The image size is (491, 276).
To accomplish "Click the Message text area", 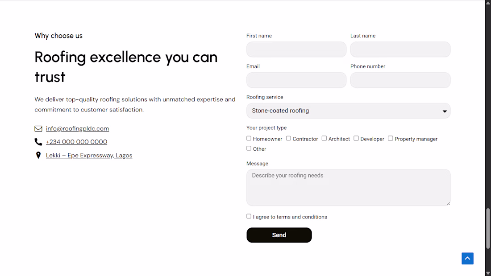I will (348, 187).
